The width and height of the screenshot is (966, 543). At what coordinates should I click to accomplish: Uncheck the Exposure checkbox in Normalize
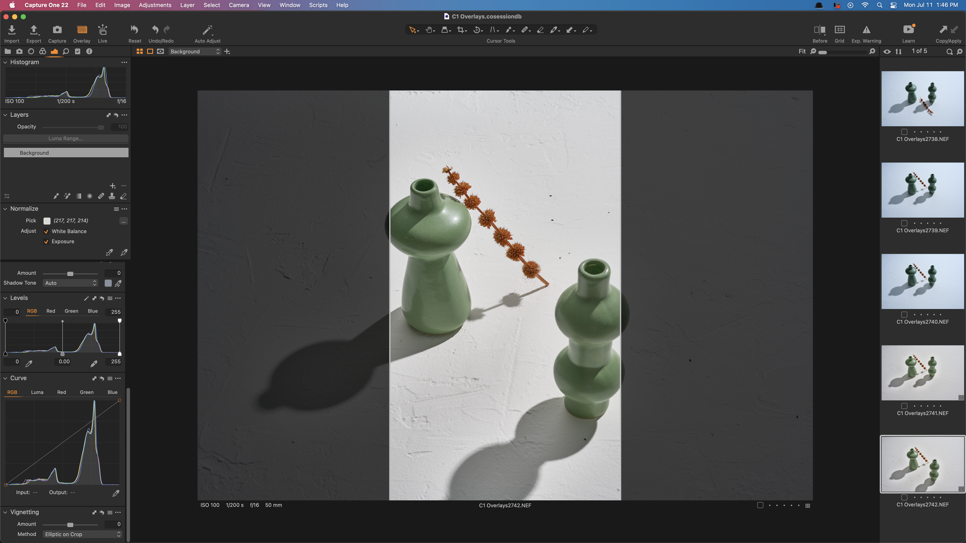coord(46,242)
